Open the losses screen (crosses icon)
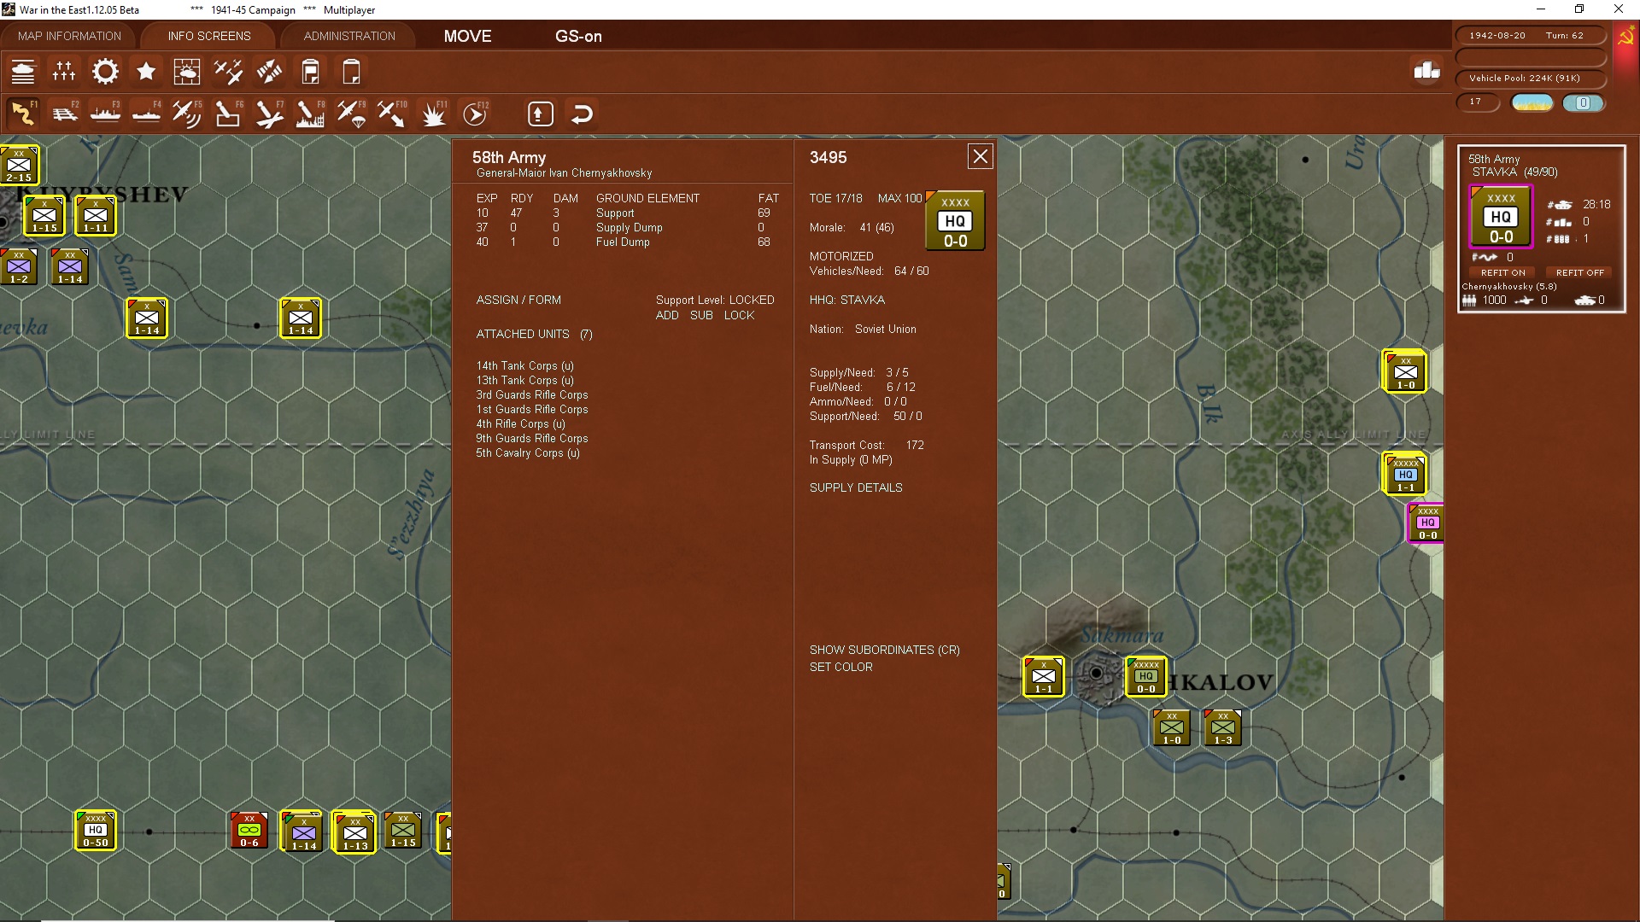Viewport: 1640px width, 922px height. 64,72
